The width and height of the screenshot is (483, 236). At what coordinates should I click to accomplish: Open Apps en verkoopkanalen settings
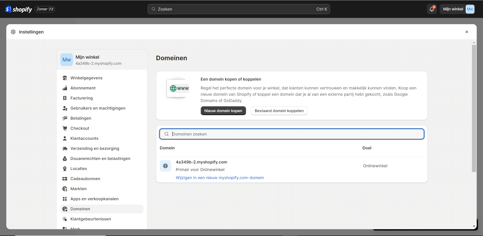[x=94, y=199]
